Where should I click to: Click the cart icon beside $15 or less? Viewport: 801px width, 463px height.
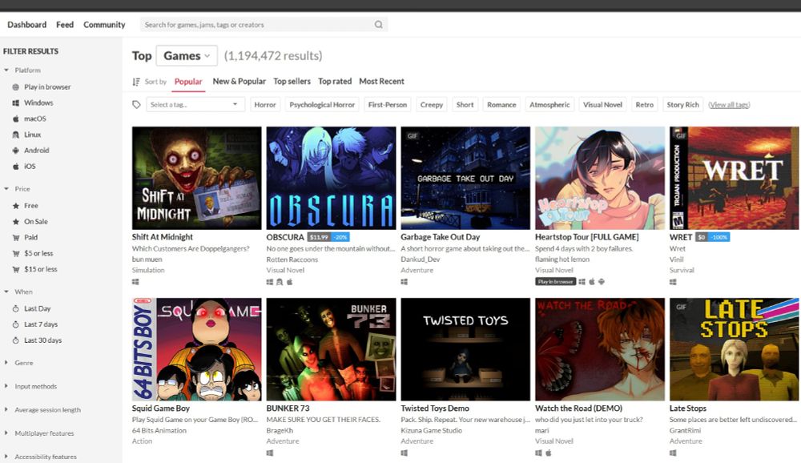tap(16, 269)
